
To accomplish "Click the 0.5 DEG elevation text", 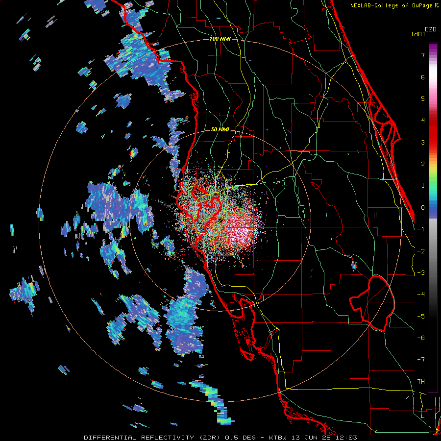I will 241,438.
